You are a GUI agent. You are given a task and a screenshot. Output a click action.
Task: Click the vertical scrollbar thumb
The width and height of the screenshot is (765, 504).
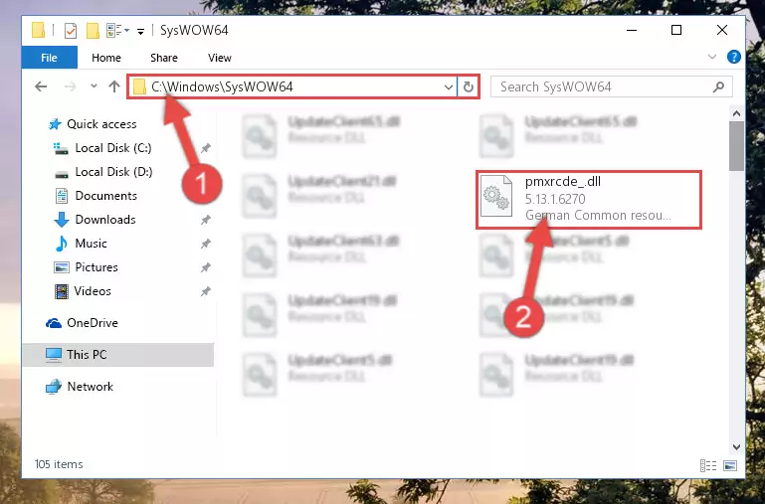click(737, 146)
